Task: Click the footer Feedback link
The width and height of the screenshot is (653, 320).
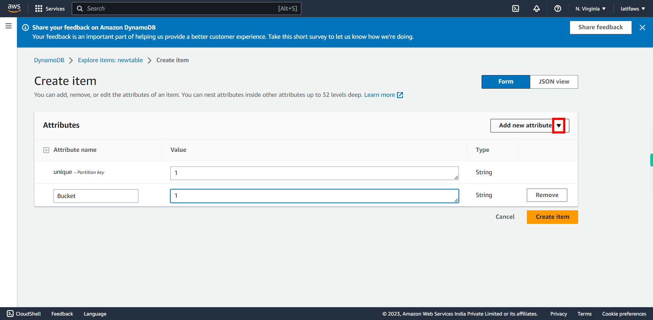Action: coord(62,314)
